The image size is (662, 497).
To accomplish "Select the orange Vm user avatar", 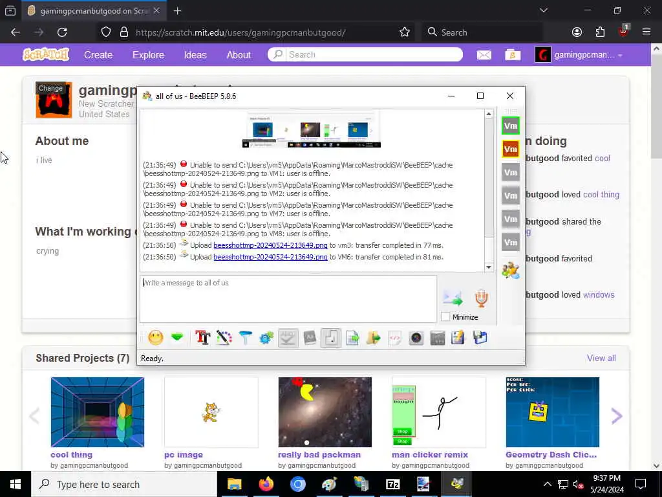I will pos(511,149).
